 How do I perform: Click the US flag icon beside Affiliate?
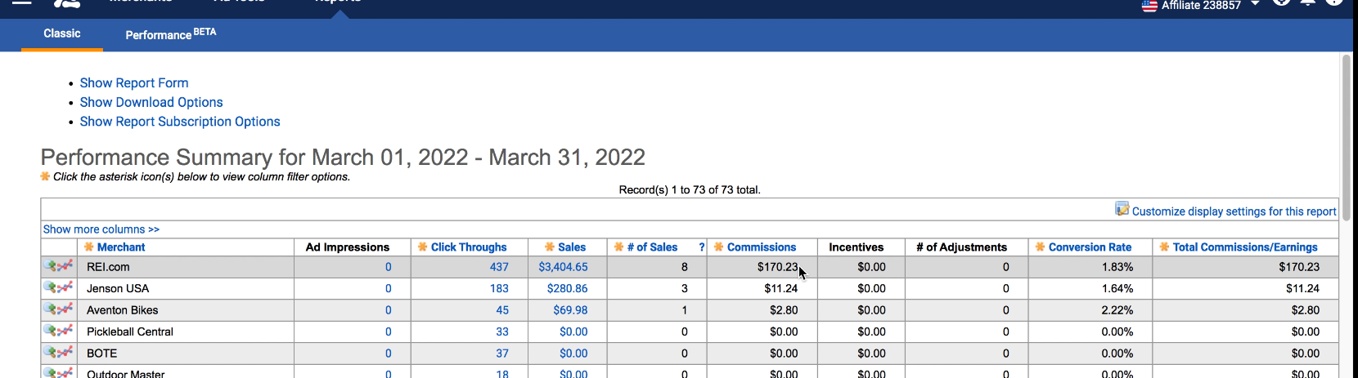[1149, 6]
